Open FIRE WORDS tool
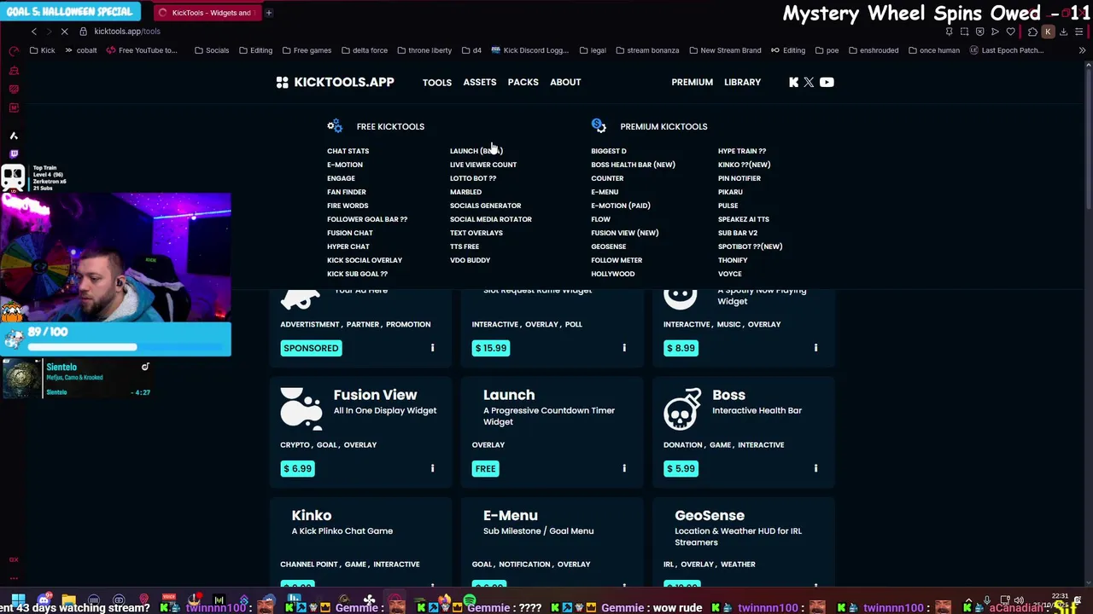 coord(348,206)
